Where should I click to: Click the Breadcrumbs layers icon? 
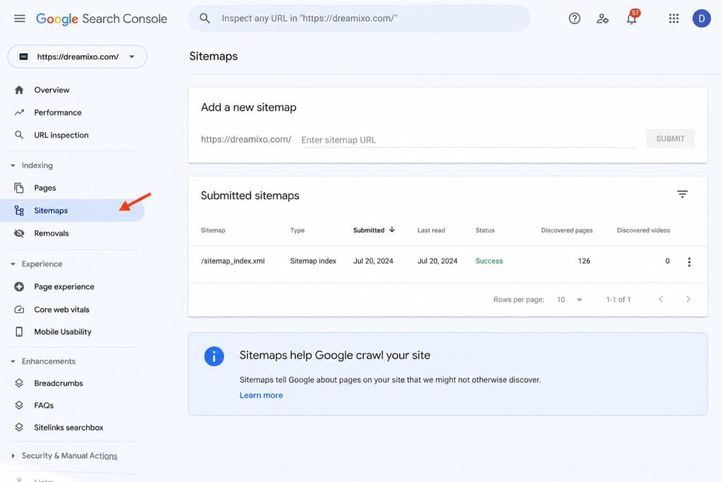coord(19,383)
